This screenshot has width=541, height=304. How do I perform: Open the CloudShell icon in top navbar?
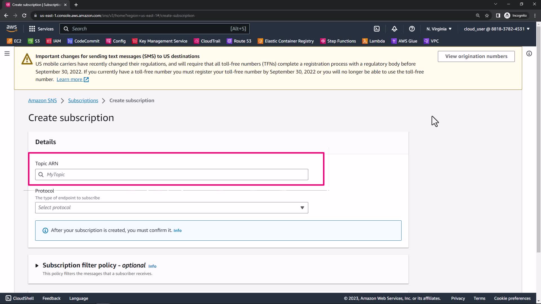click(377, 29)
